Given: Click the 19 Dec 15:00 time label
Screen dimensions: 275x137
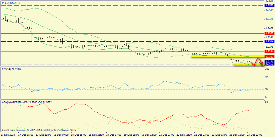Looking at the screenshot, I should click(x=131, y=135).
